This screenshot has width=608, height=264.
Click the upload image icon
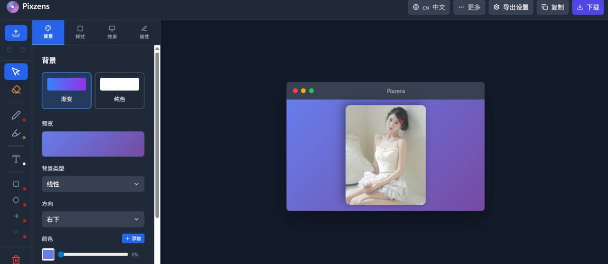[16, 33]
